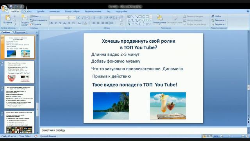The image size is (250, 141).
Task: Open the line spacing menu
Action: tap(116, 18)
